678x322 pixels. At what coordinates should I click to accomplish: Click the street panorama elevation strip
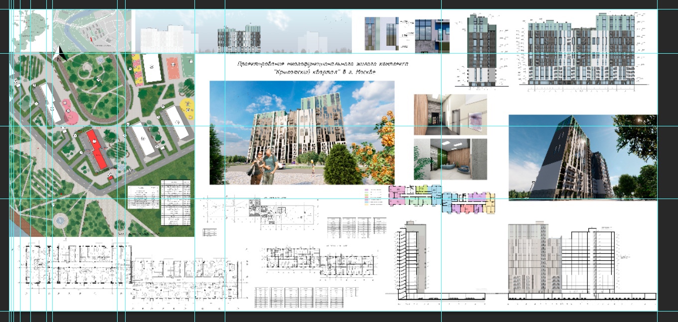(x=243, y=32)
